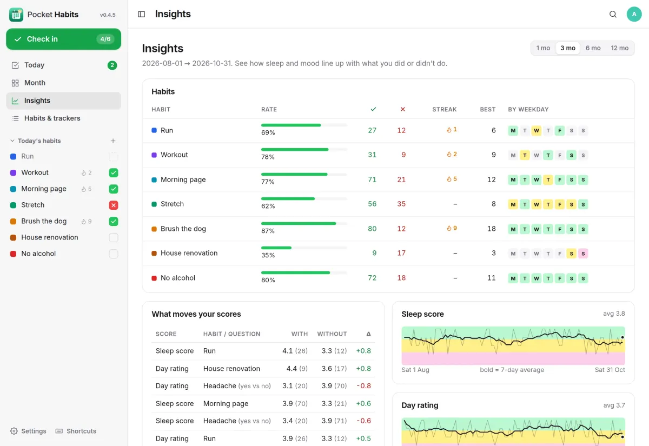Click the Pocket Habits app logo
Image resolution: width=649 pixels, height=446 pixels.
16,15
